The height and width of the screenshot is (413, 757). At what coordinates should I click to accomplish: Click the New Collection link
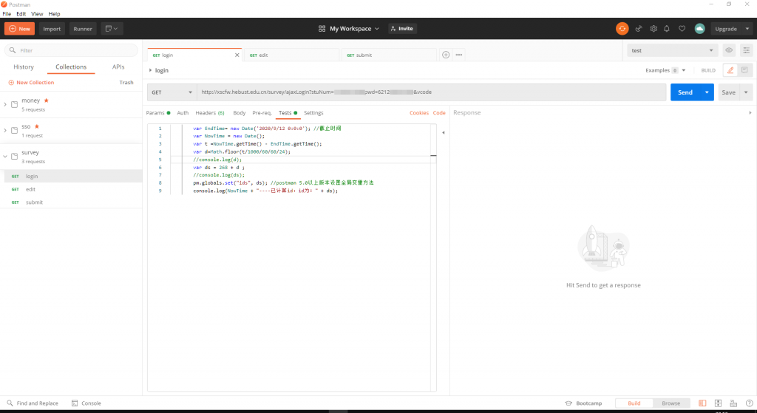pyautogui.click(x=32, y=83)
